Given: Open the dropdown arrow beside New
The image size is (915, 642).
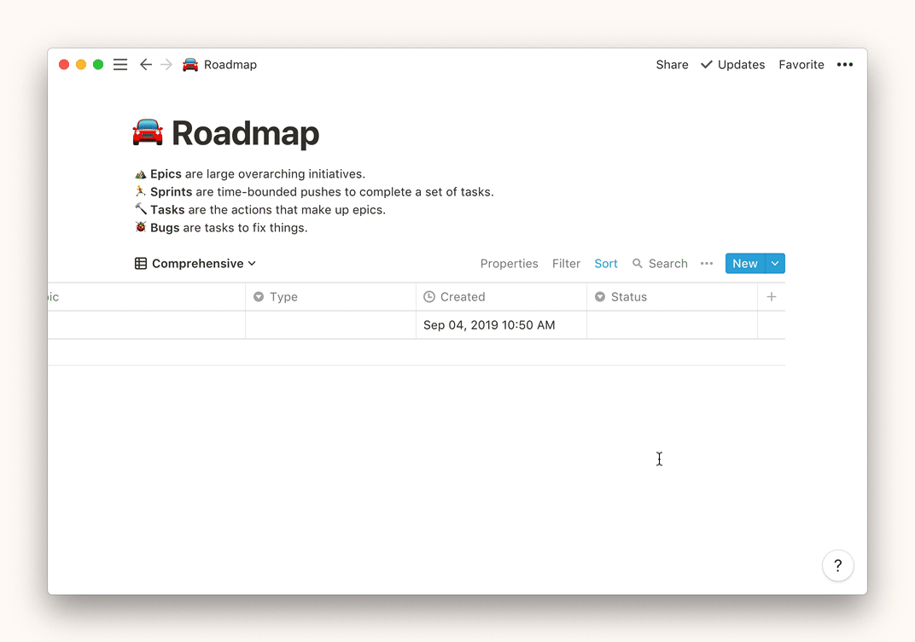Looking at the screenshot, I should pos(775,264).
